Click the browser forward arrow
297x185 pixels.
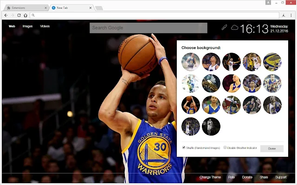(13, 15)
